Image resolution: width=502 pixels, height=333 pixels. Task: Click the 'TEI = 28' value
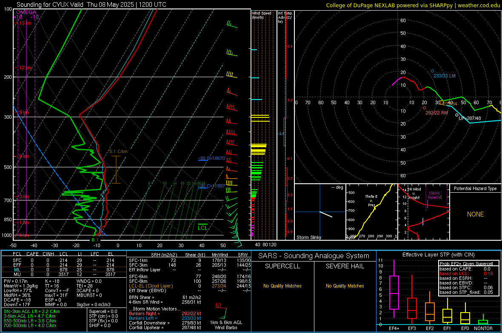point(85,286)
